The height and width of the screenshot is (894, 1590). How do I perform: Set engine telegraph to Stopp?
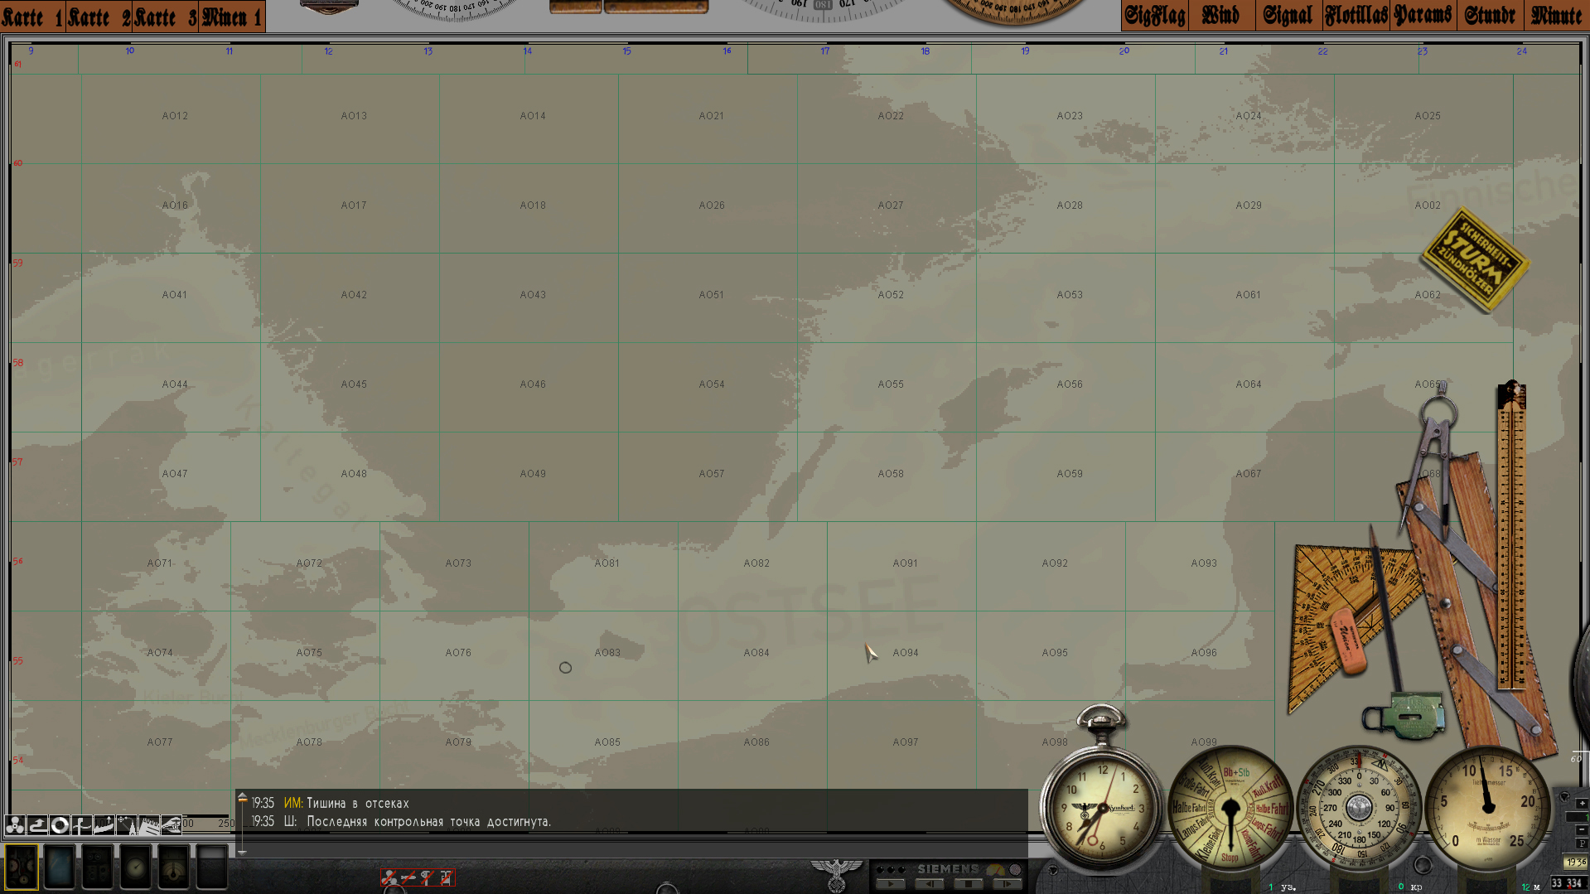click(x=1230, y=858)
